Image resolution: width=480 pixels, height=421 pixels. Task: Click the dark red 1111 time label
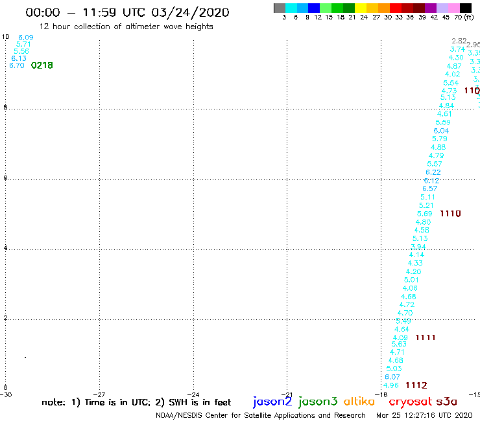pos(426,337)
